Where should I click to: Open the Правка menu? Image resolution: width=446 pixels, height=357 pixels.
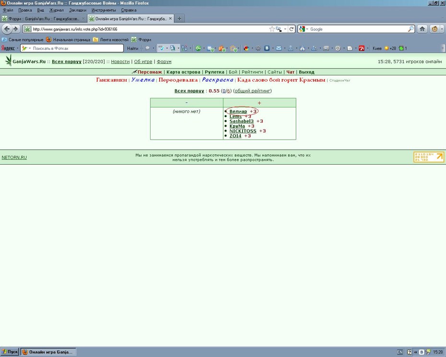[25, 10]
